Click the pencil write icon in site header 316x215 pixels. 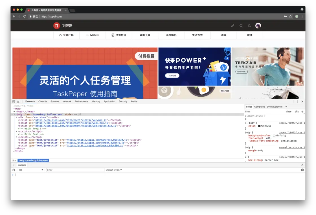click(x=232, y=26)
